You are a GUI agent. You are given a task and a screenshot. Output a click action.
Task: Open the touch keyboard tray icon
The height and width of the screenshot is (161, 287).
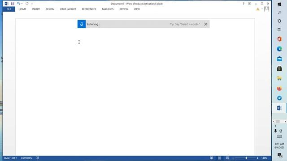[279, 136]
